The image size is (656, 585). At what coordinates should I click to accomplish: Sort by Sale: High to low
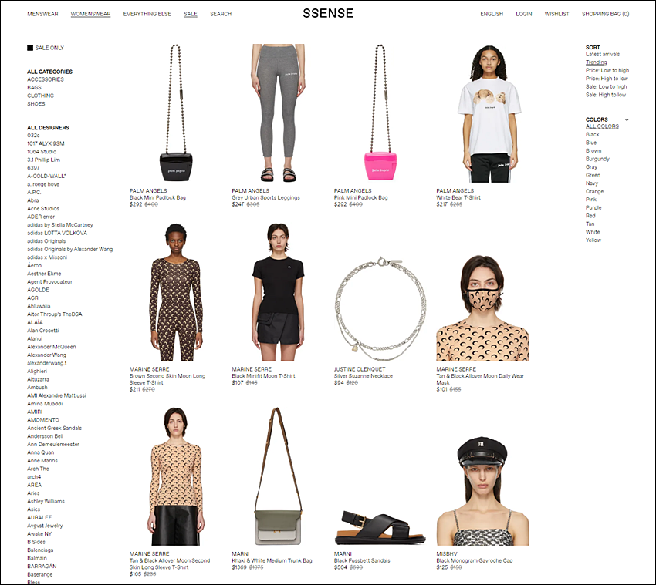[606, 95]
